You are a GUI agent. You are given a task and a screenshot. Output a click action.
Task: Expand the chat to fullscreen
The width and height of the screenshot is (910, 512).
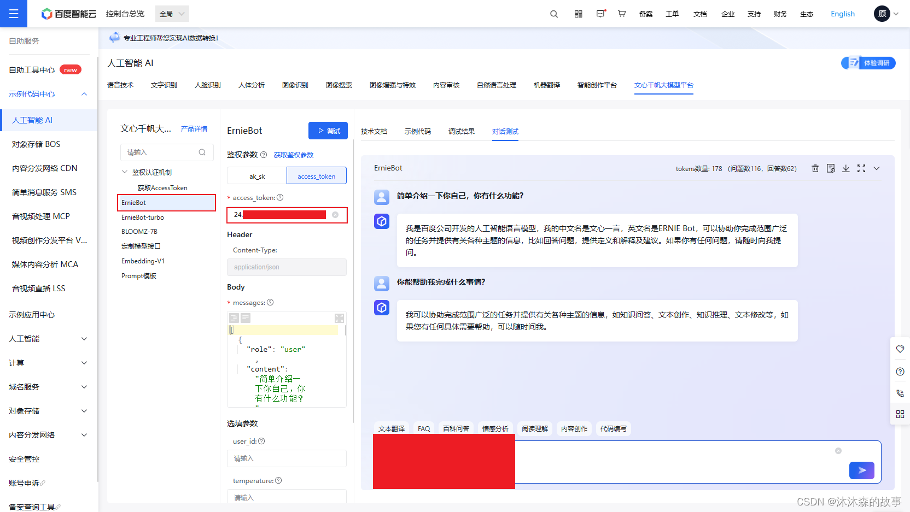point(861,168)
